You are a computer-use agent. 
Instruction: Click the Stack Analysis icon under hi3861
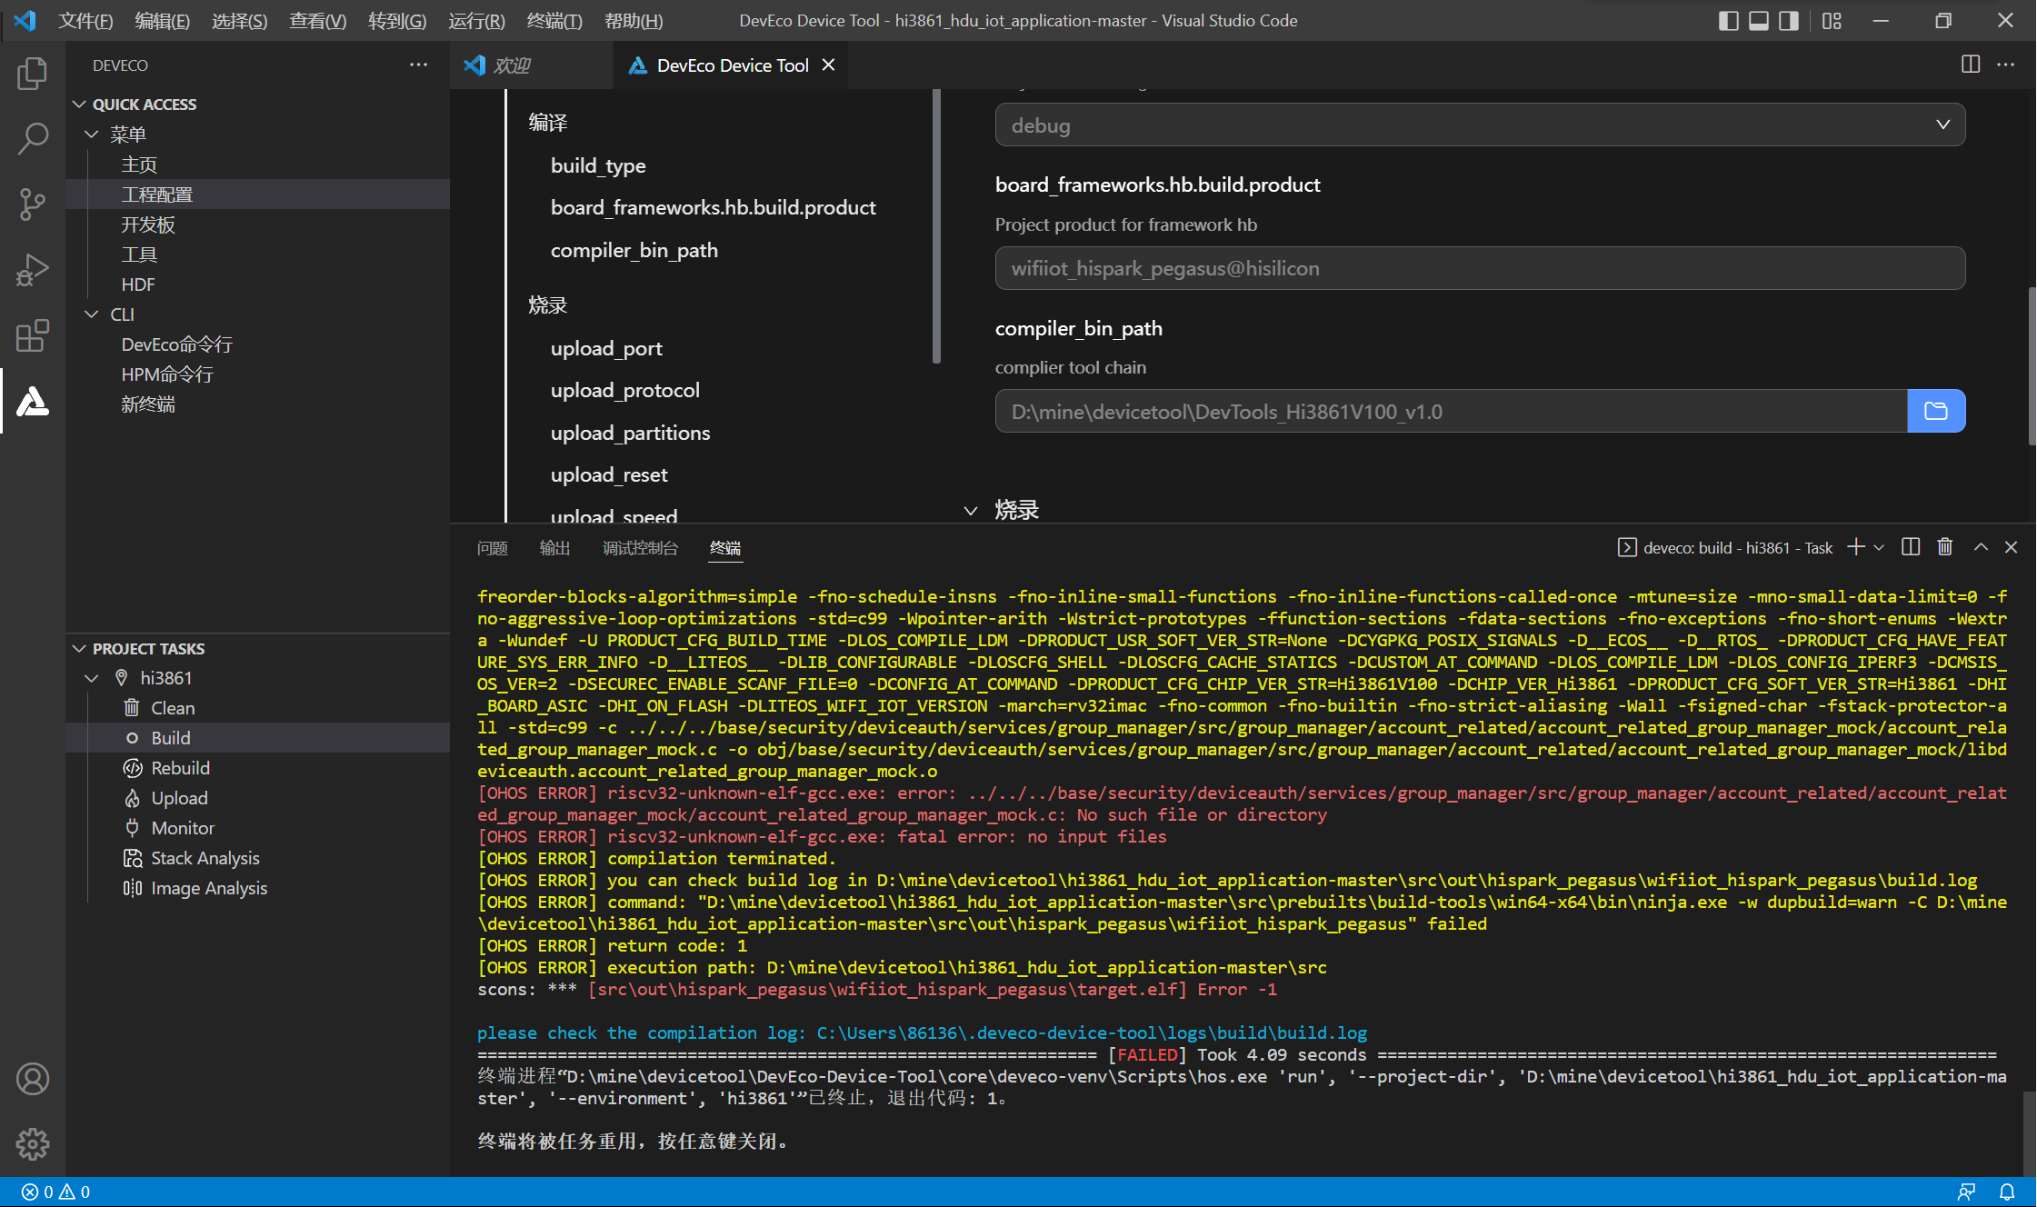pyautogui.click(x=132, y=858)
